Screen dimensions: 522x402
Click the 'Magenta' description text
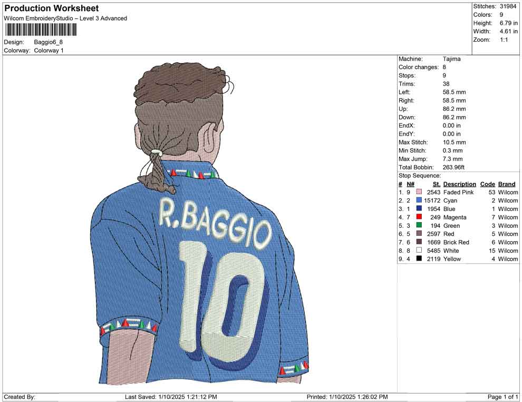point(455,217)
